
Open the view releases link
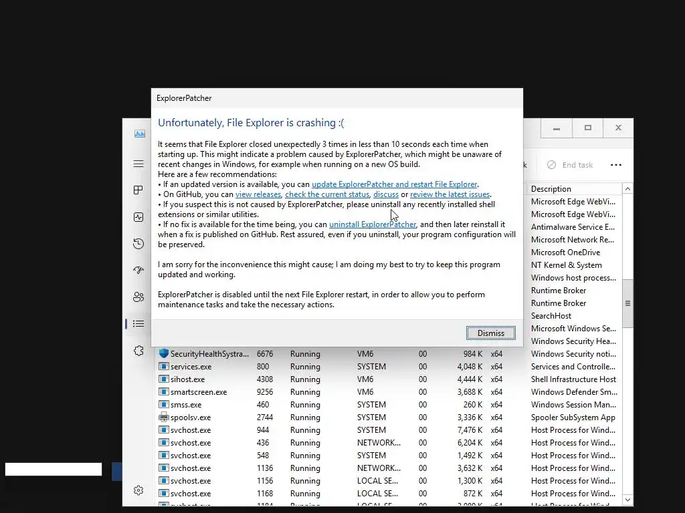point(258,194)
